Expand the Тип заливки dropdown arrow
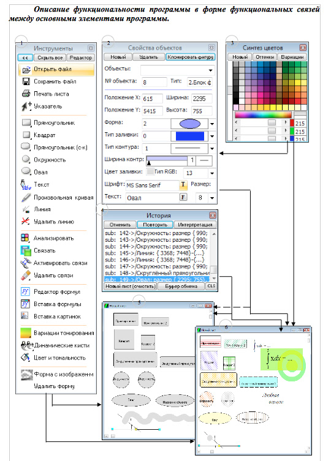Screen dimensions: 331x461 point(211,136)
